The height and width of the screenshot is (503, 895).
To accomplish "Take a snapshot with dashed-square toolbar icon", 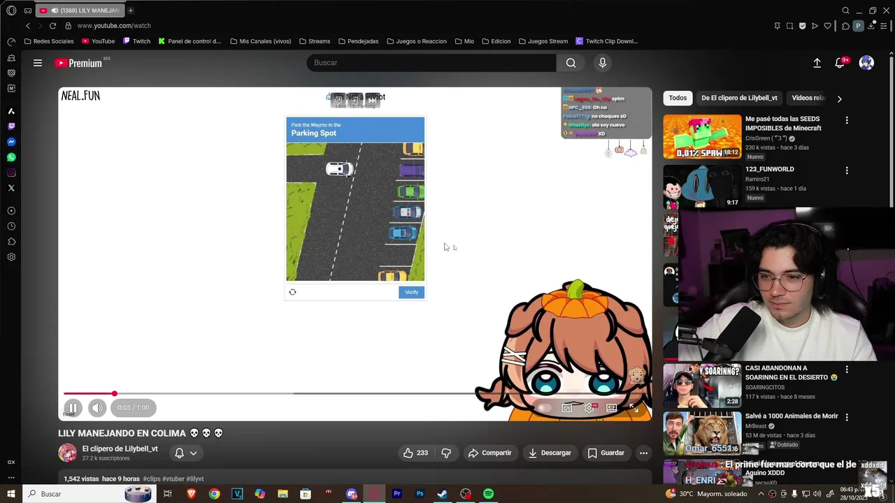I will coord(789,26).
